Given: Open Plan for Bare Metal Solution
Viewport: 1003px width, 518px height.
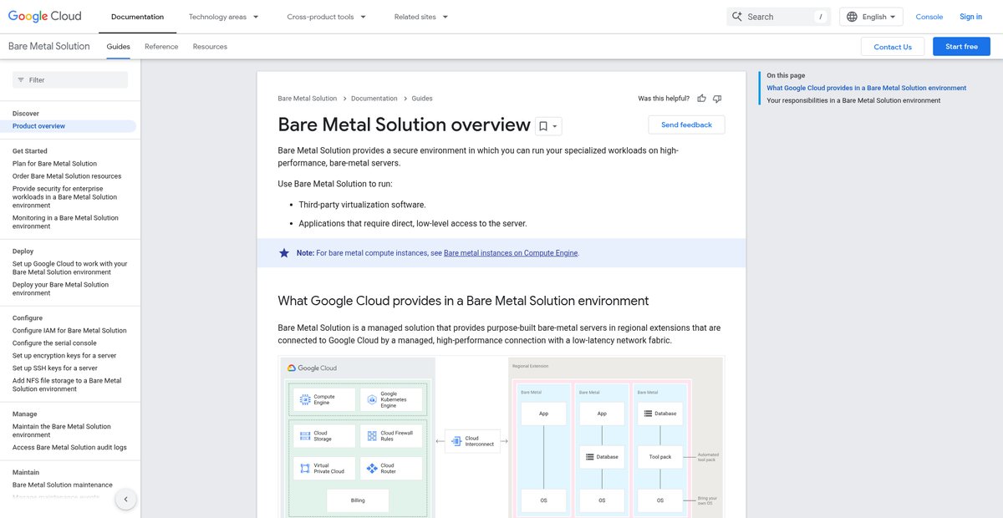Looking at the screenshot, I should coord(55,164).
